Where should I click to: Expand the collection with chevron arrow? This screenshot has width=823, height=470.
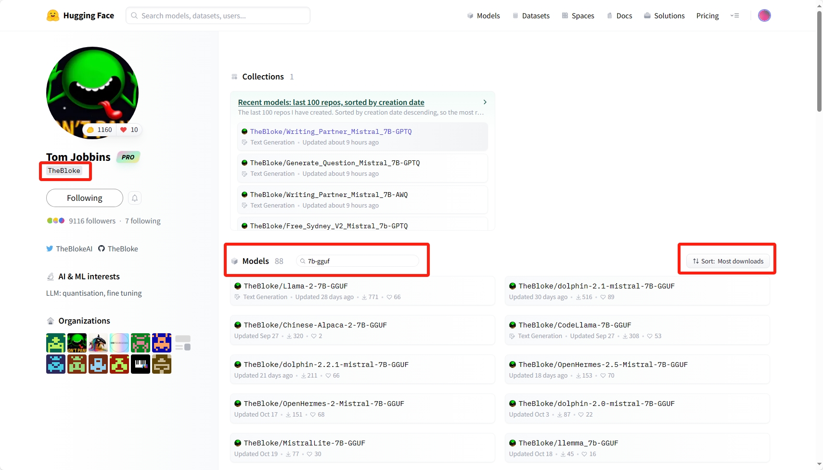tap(485, 102)
